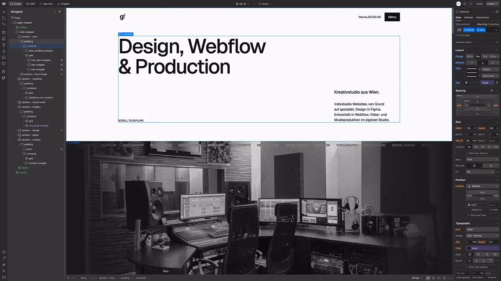
Task: Click the style selector states icon
Action: (459, 30)
